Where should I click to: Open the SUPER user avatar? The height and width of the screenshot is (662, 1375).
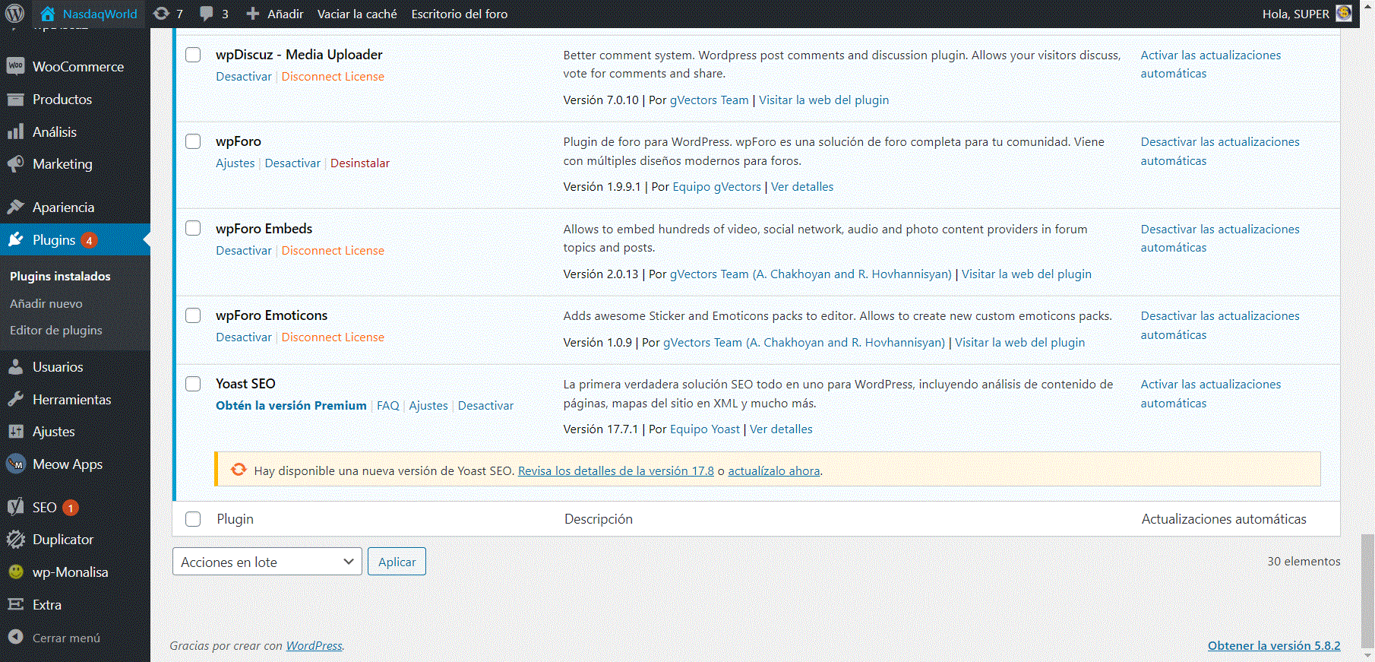[x=1344, y=14]
